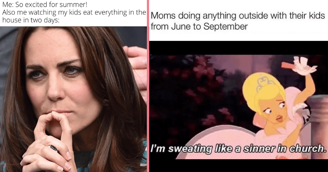Click the black letterbox bar above cartoon scene

(x=239, y=48)
